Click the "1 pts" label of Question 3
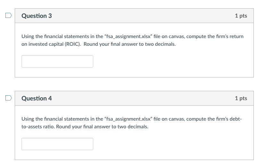Image resolution: width=266 pixels, height=167 pixels. [x=241, y=16]
